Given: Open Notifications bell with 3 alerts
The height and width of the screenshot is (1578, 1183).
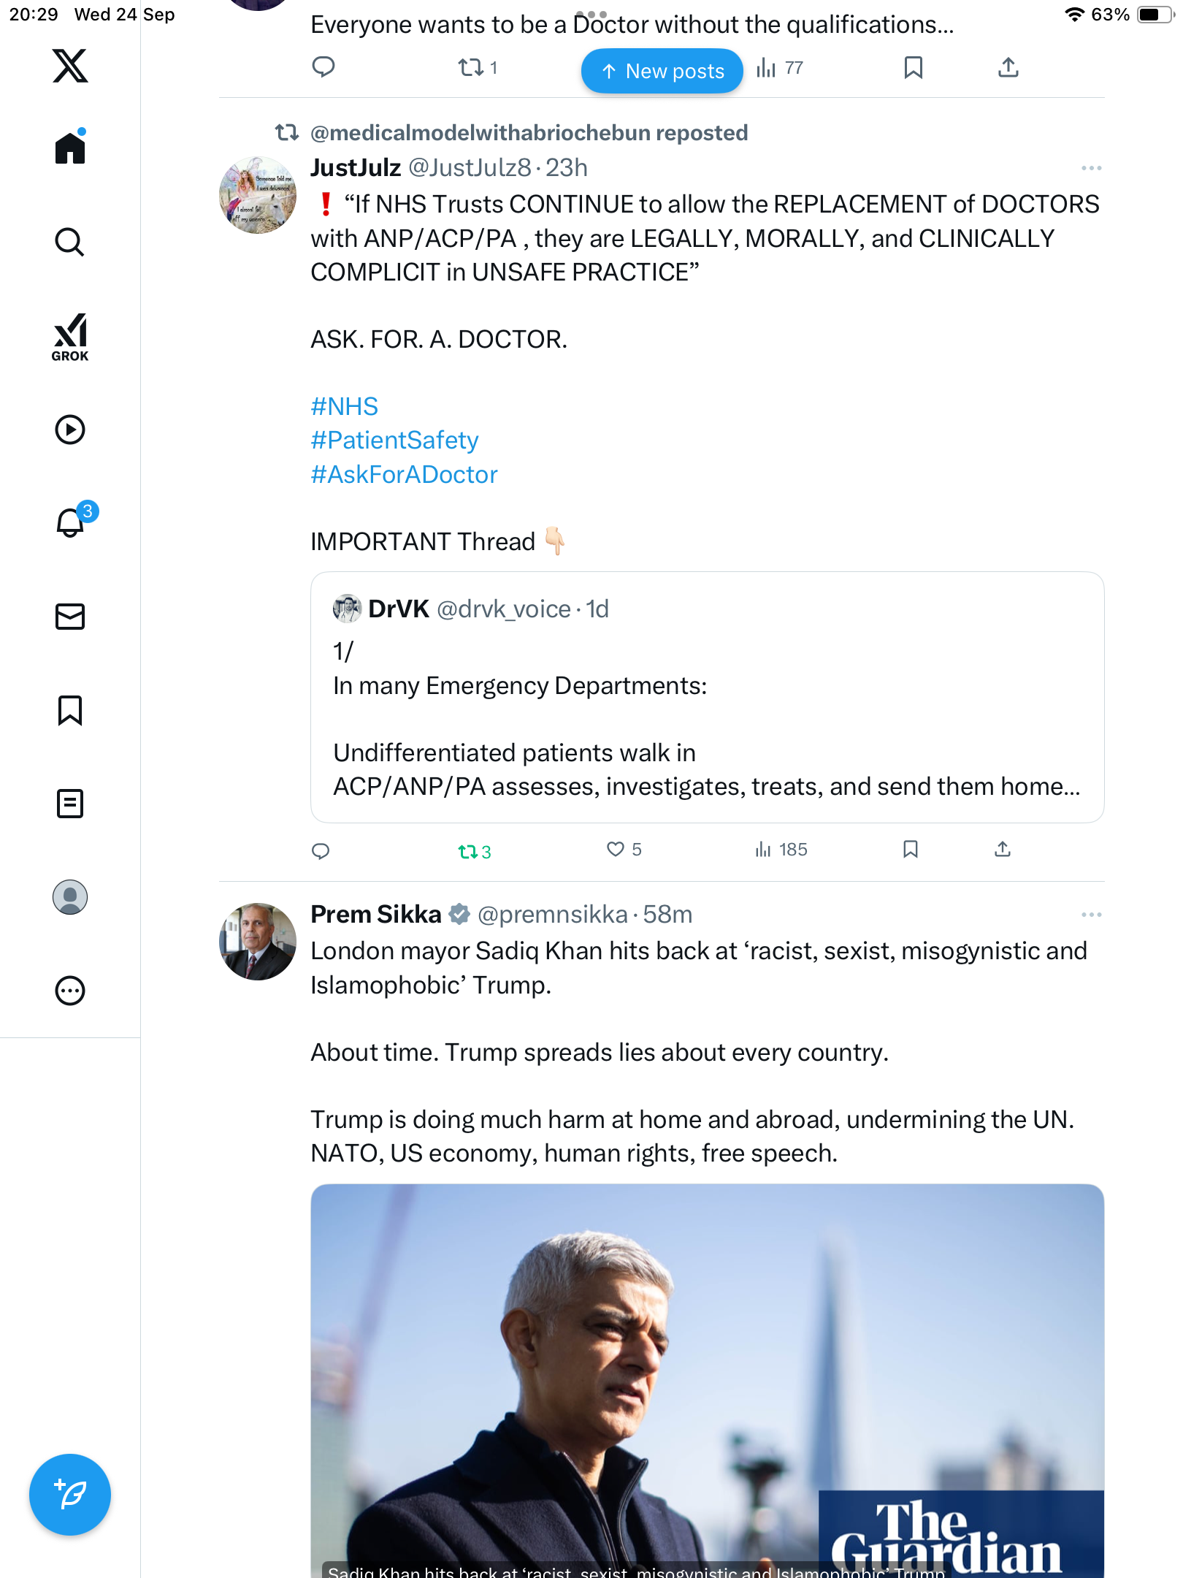Looking at the screenshot, I should point(71,522).
